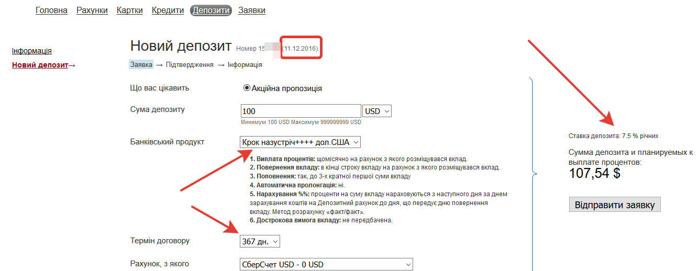
Task: Click the Новий депозит page heading
Action: pos(181,46)
